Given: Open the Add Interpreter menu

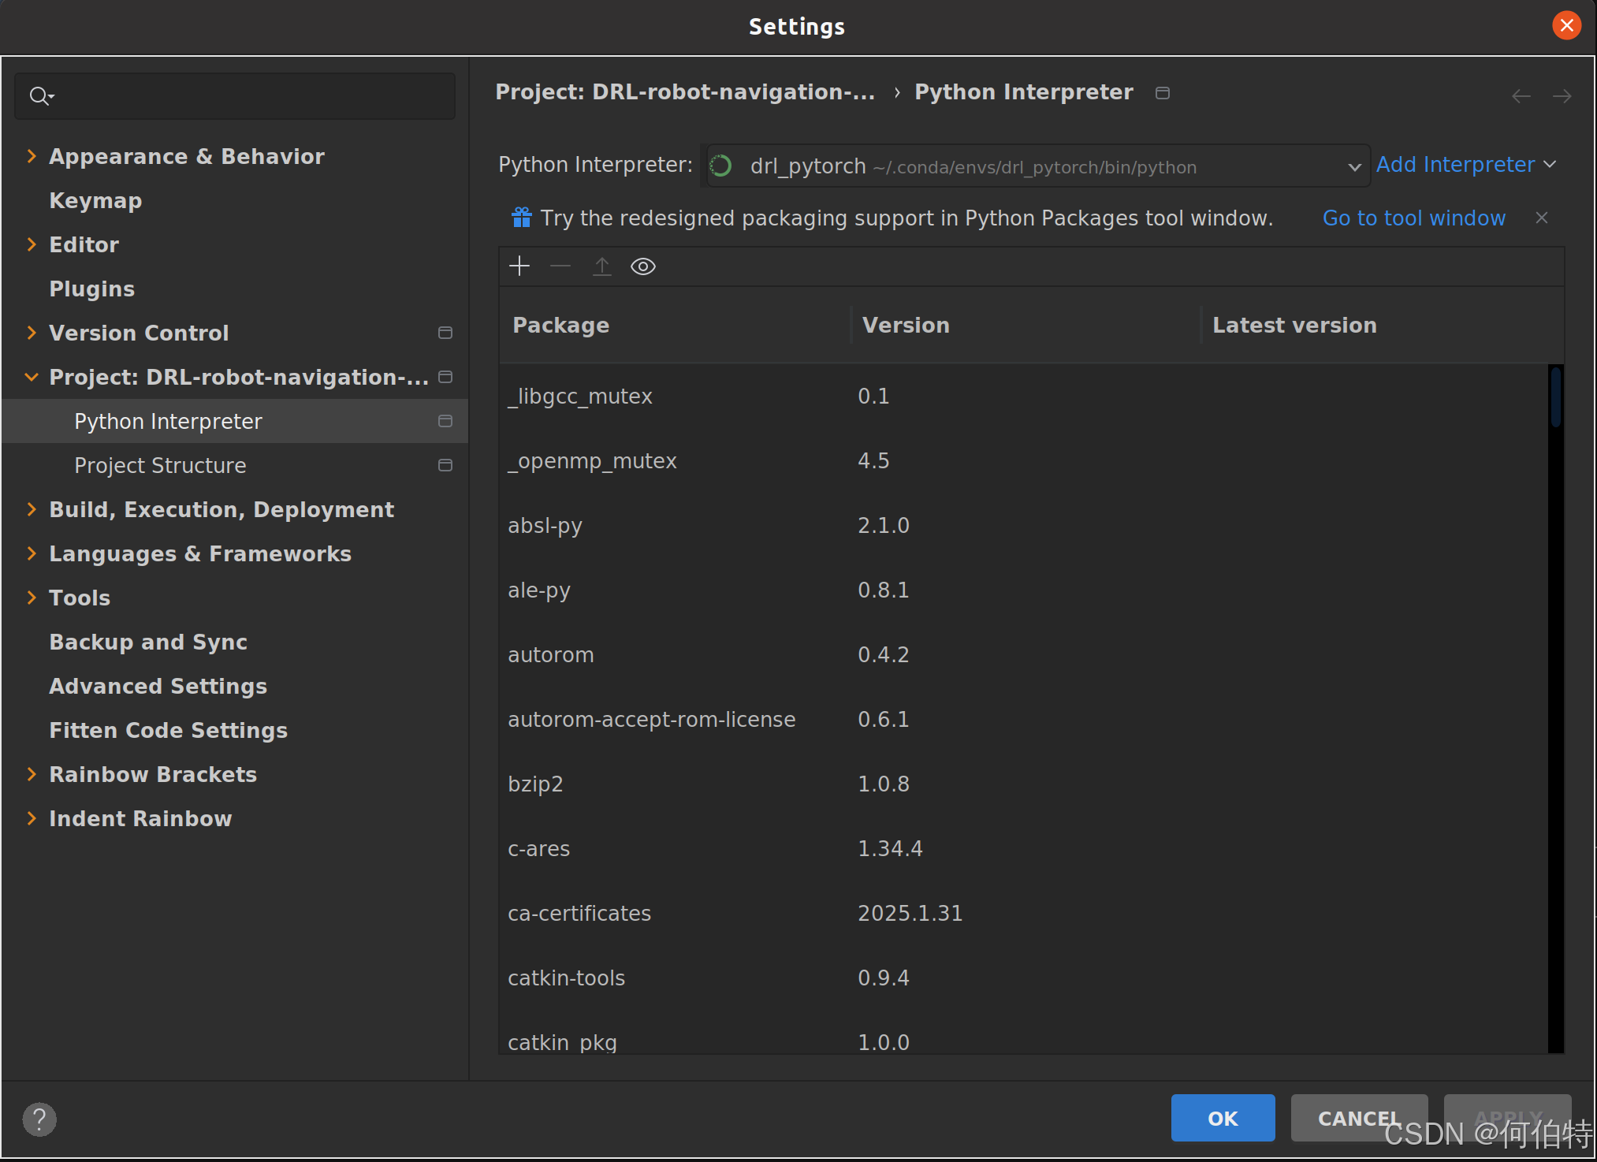Looking at the screenshot, I should 1465,165.
